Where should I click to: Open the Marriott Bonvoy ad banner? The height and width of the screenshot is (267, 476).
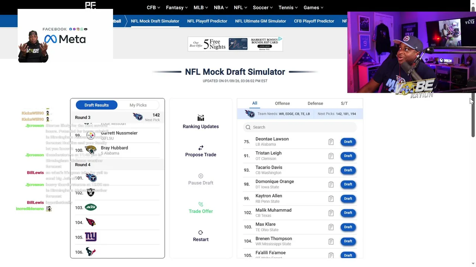(x=235, y=44)
